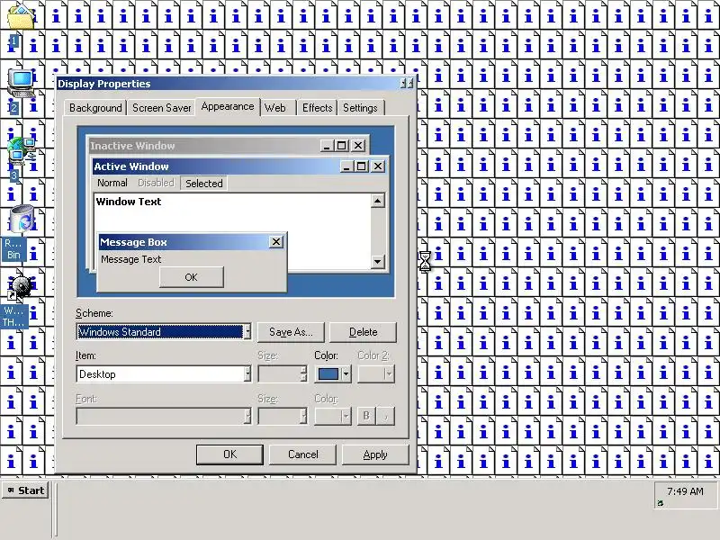
Task: Click the X on the Active Window preview
Action: (378, 166)
